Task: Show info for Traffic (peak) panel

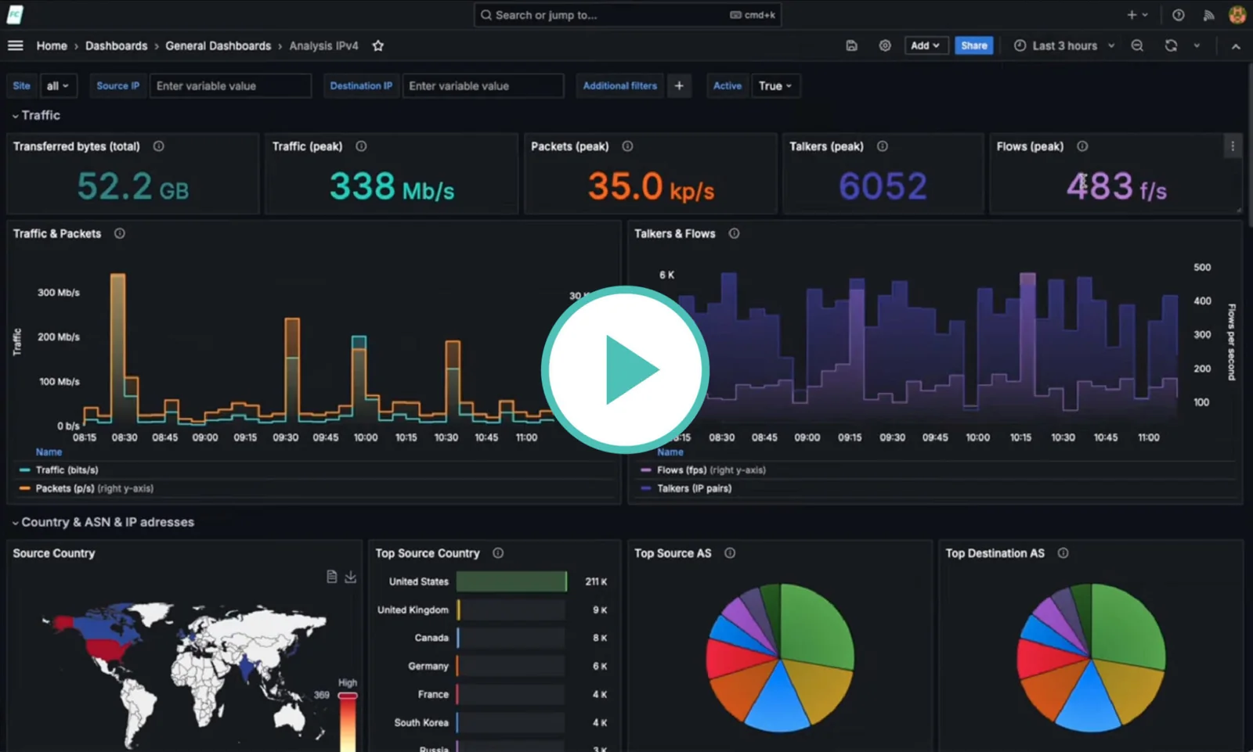Action: pyautogui.click(x=361, y=146)
